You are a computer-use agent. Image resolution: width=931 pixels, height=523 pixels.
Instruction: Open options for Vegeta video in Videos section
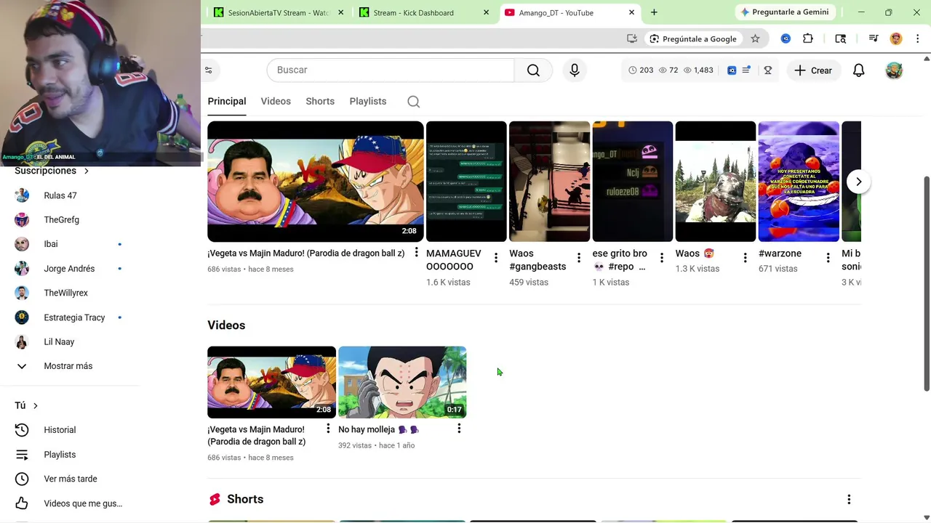click(328, 429)
